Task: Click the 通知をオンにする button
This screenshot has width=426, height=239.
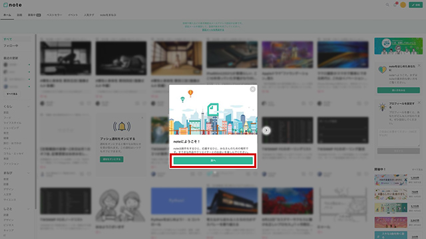Action: point(111,159)
